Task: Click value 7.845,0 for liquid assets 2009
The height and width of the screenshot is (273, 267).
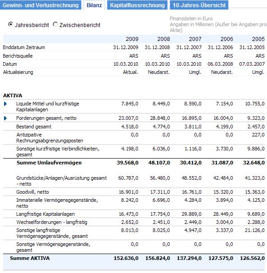Action: point(129,104)
